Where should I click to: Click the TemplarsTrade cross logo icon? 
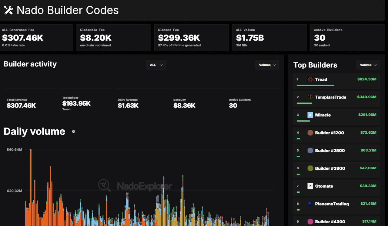click(310, 97)
